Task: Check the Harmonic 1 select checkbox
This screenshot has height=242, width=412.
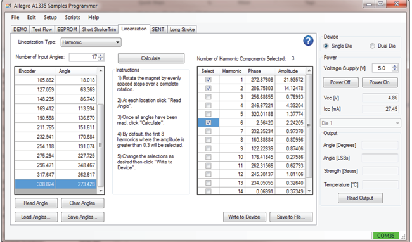Action: (209, 80)
